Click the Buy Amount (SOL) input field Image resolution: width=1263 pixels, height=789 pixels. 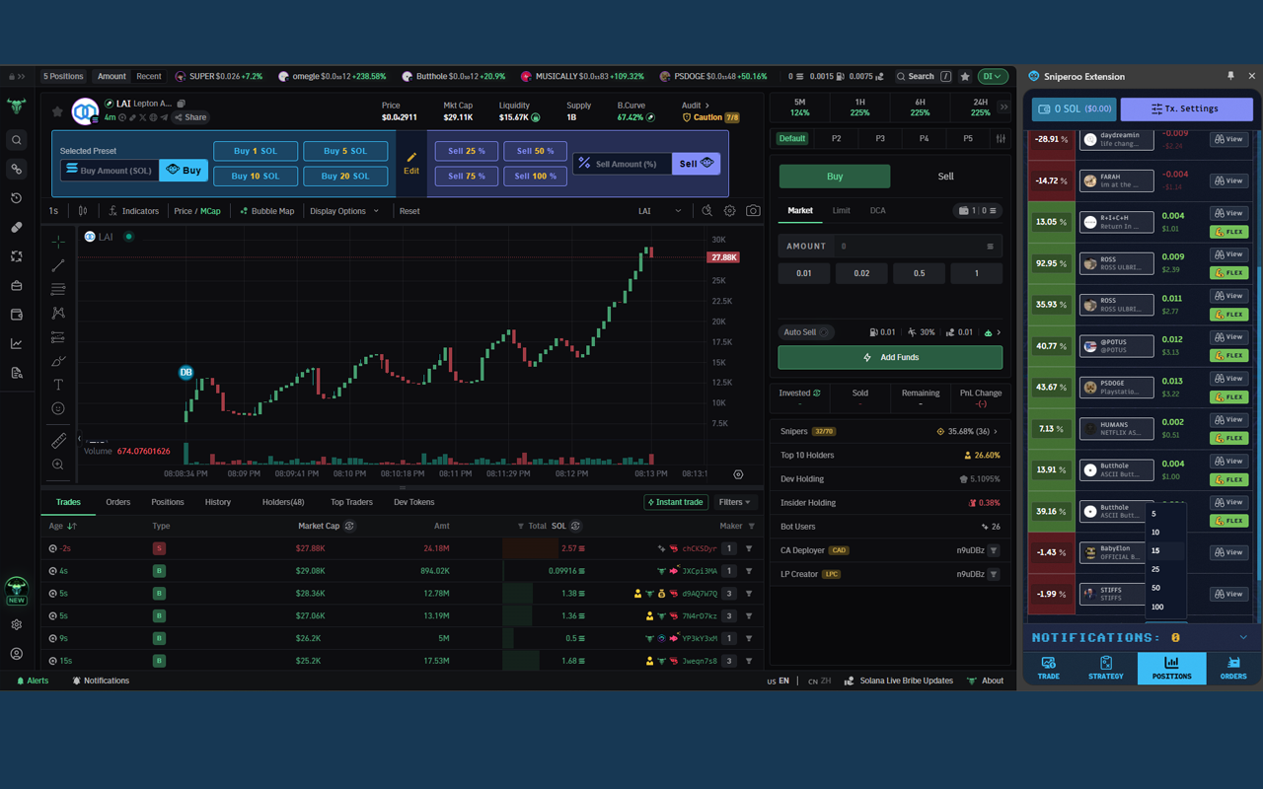[109, 170]
